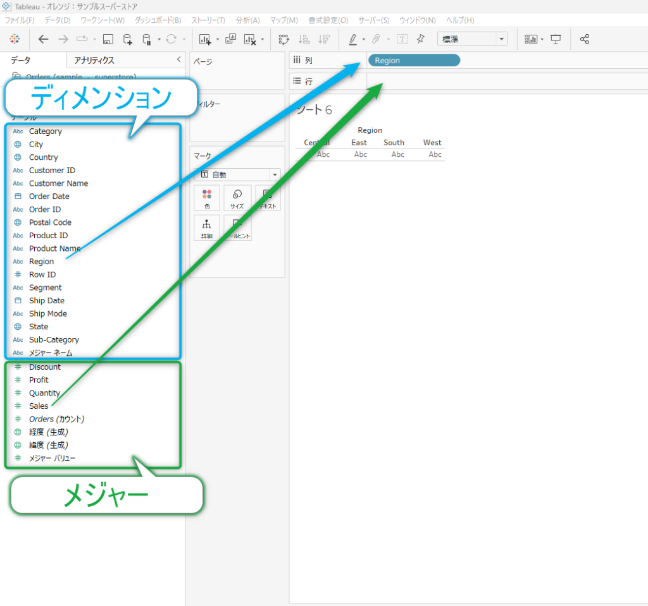Switch to the アナリティクス tab

[x=94, y=60]
